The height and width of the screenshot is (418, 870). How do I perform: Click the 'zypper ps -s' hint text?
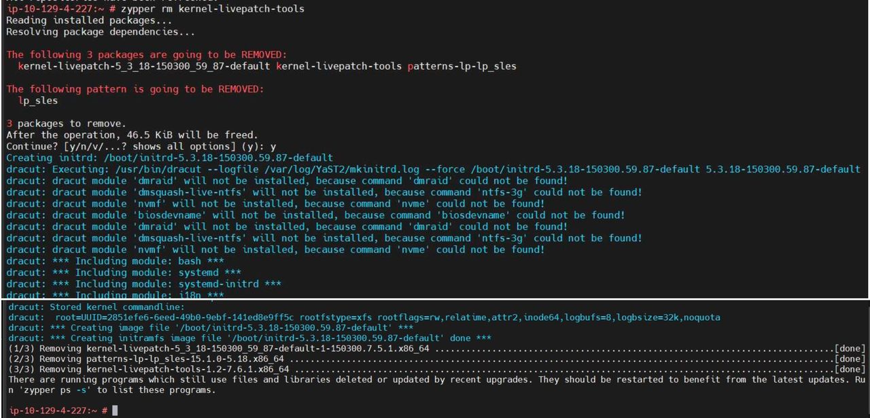[x=56, y=390]
